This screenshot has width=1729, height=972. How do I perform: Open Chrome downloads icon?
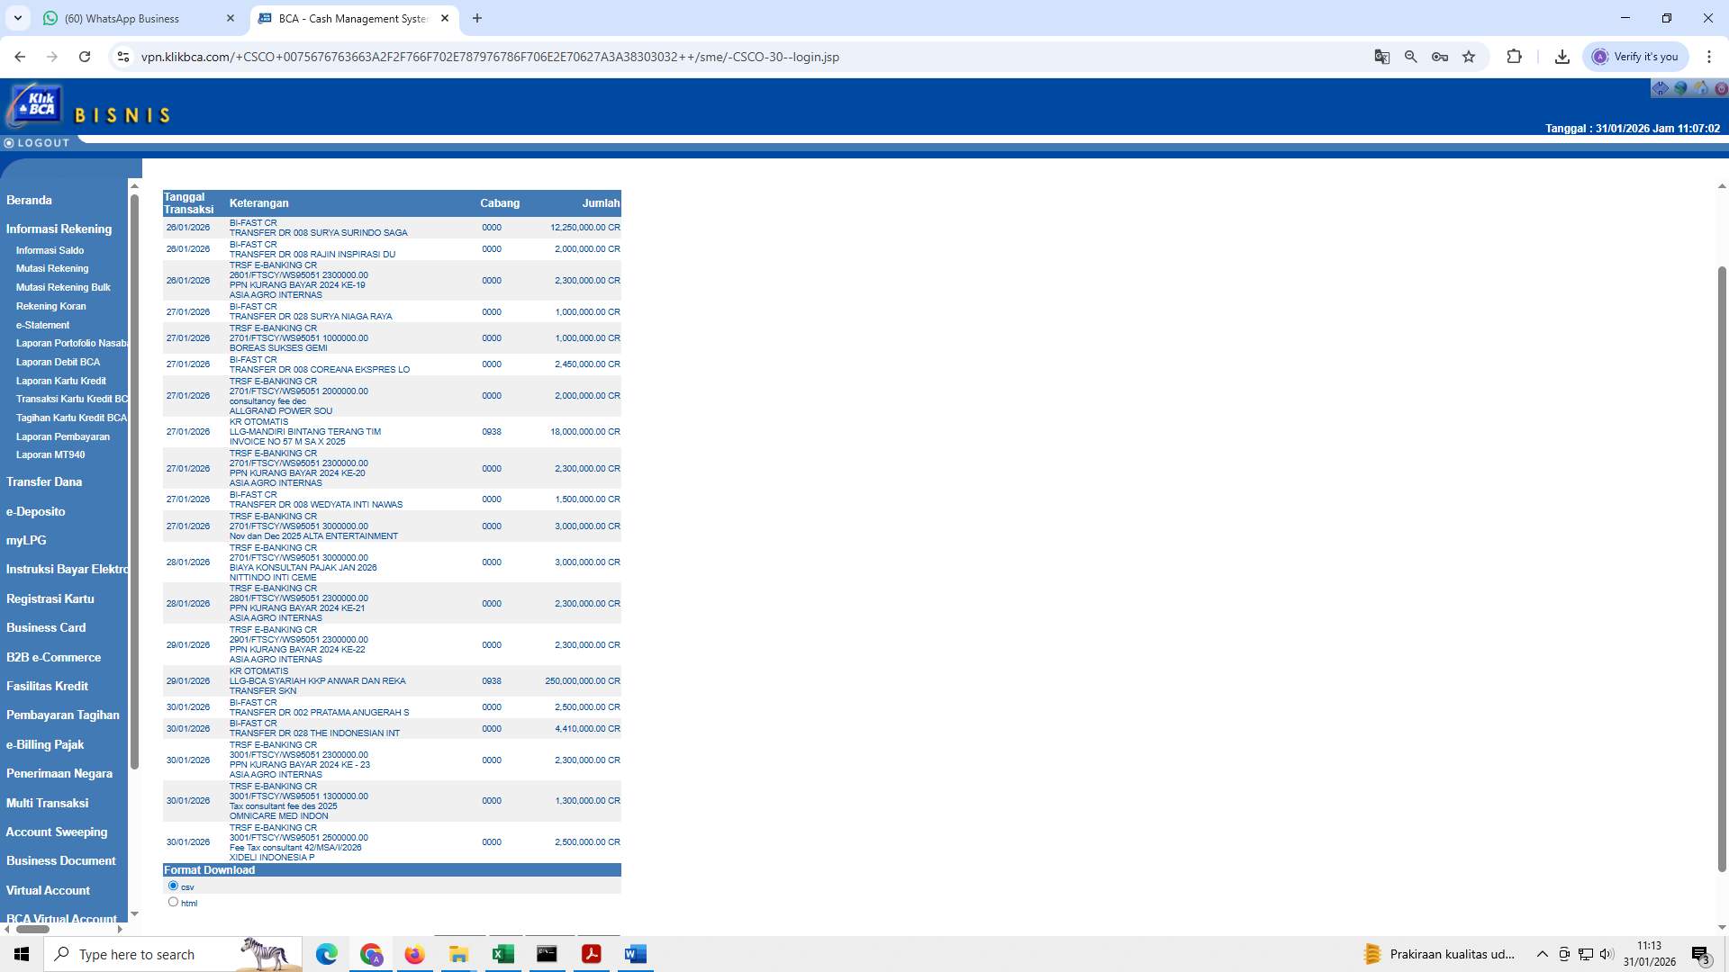click(1562, 56)
